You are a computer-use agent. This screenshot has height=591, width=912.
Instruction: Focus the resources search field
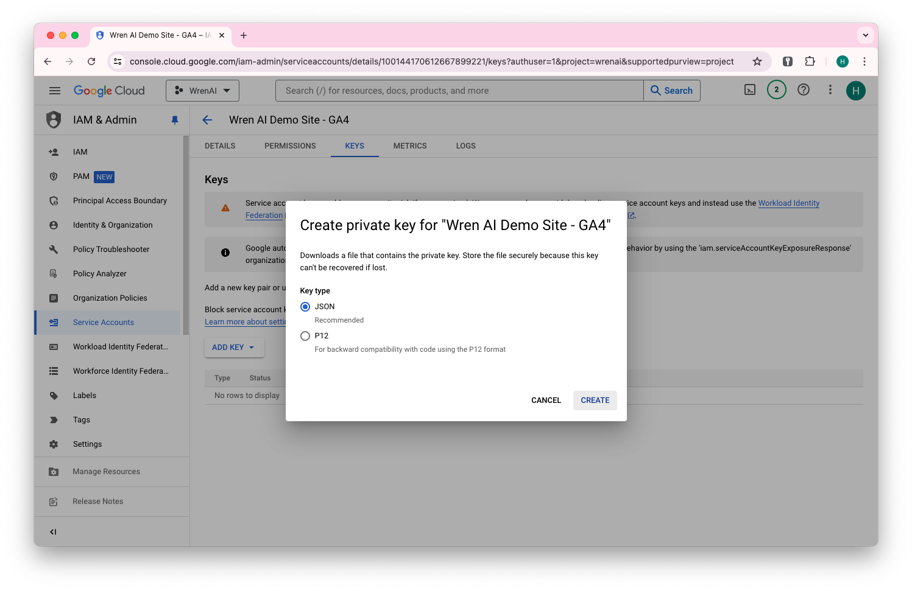tap(459, 91)
